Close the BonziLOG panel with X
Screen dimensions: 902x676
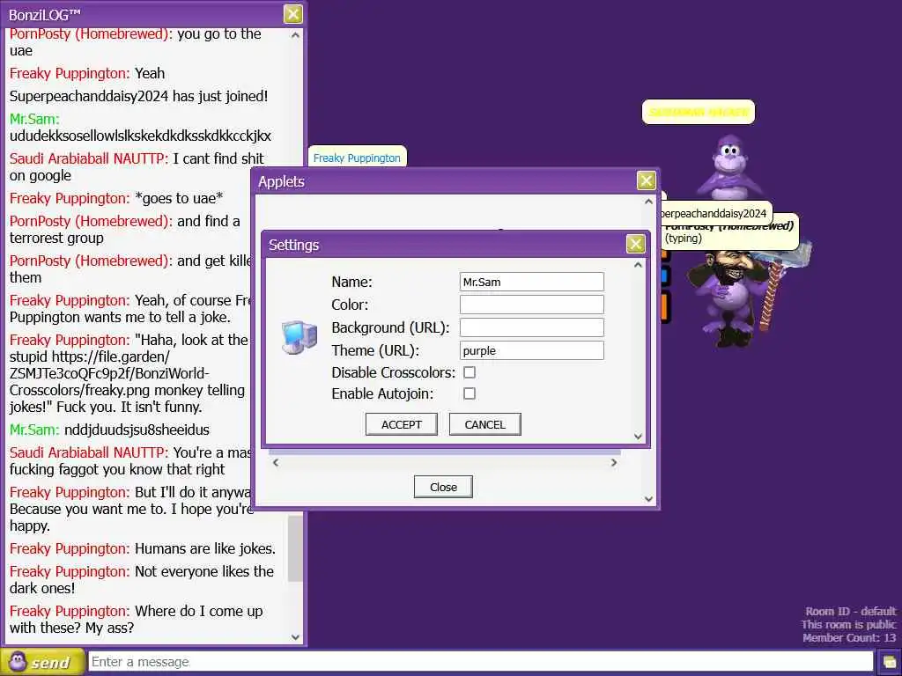[292, 14]
